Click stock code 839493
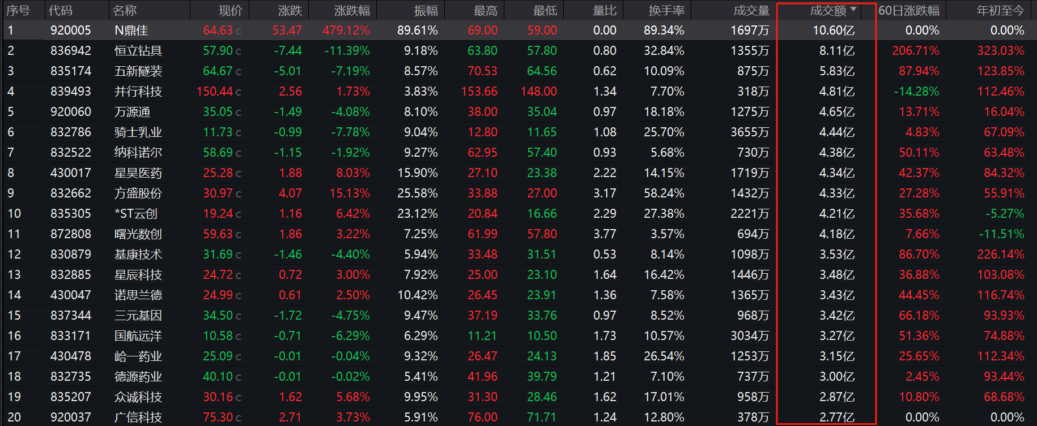Image resolution: width=1037 pixels, height=426 pixels. click(x=71, y=92)
